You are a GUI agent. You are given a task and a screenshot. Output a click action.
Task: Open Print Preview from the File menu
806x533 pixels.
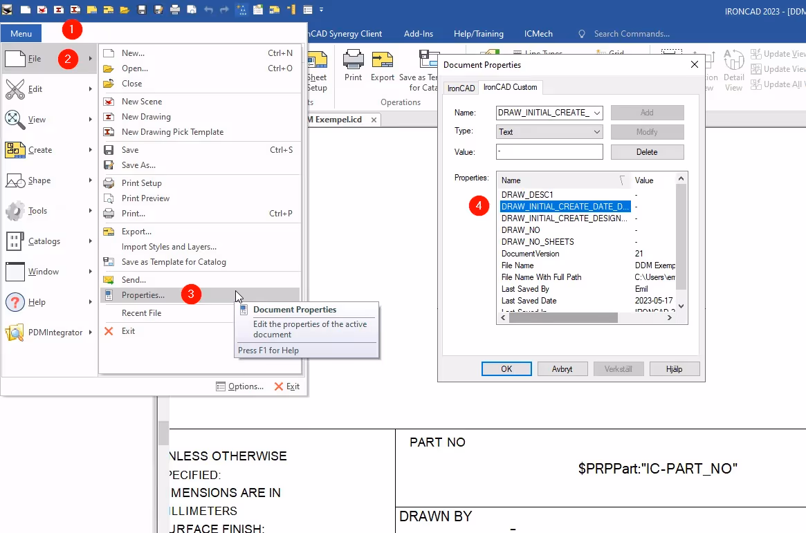(199, 198)
